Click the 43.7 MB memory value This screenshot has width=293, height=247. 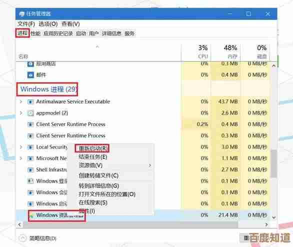228,102
